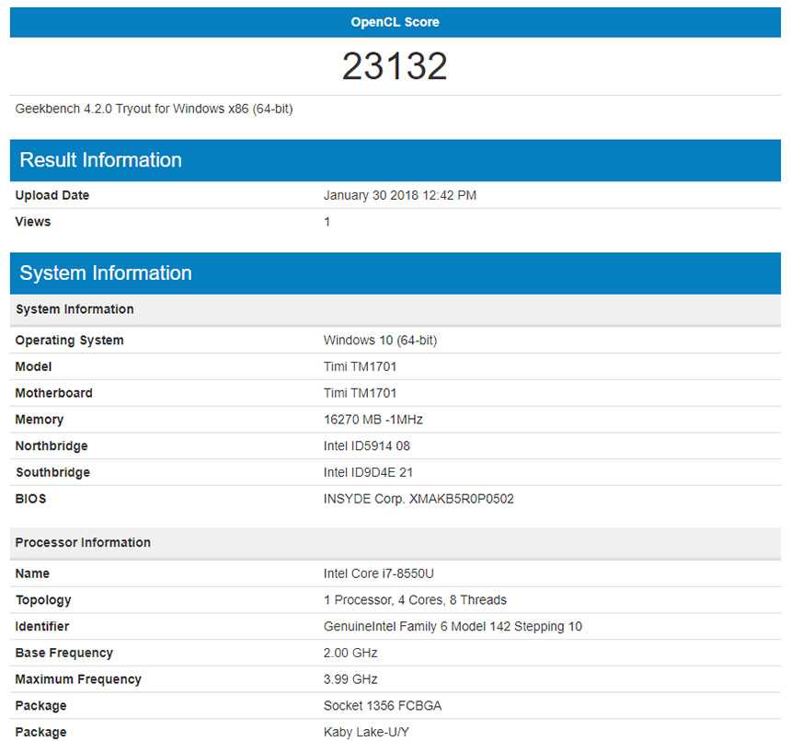Click the January 30 2018 upload date value
The image size is (791, 741).
tap(399, 195)
